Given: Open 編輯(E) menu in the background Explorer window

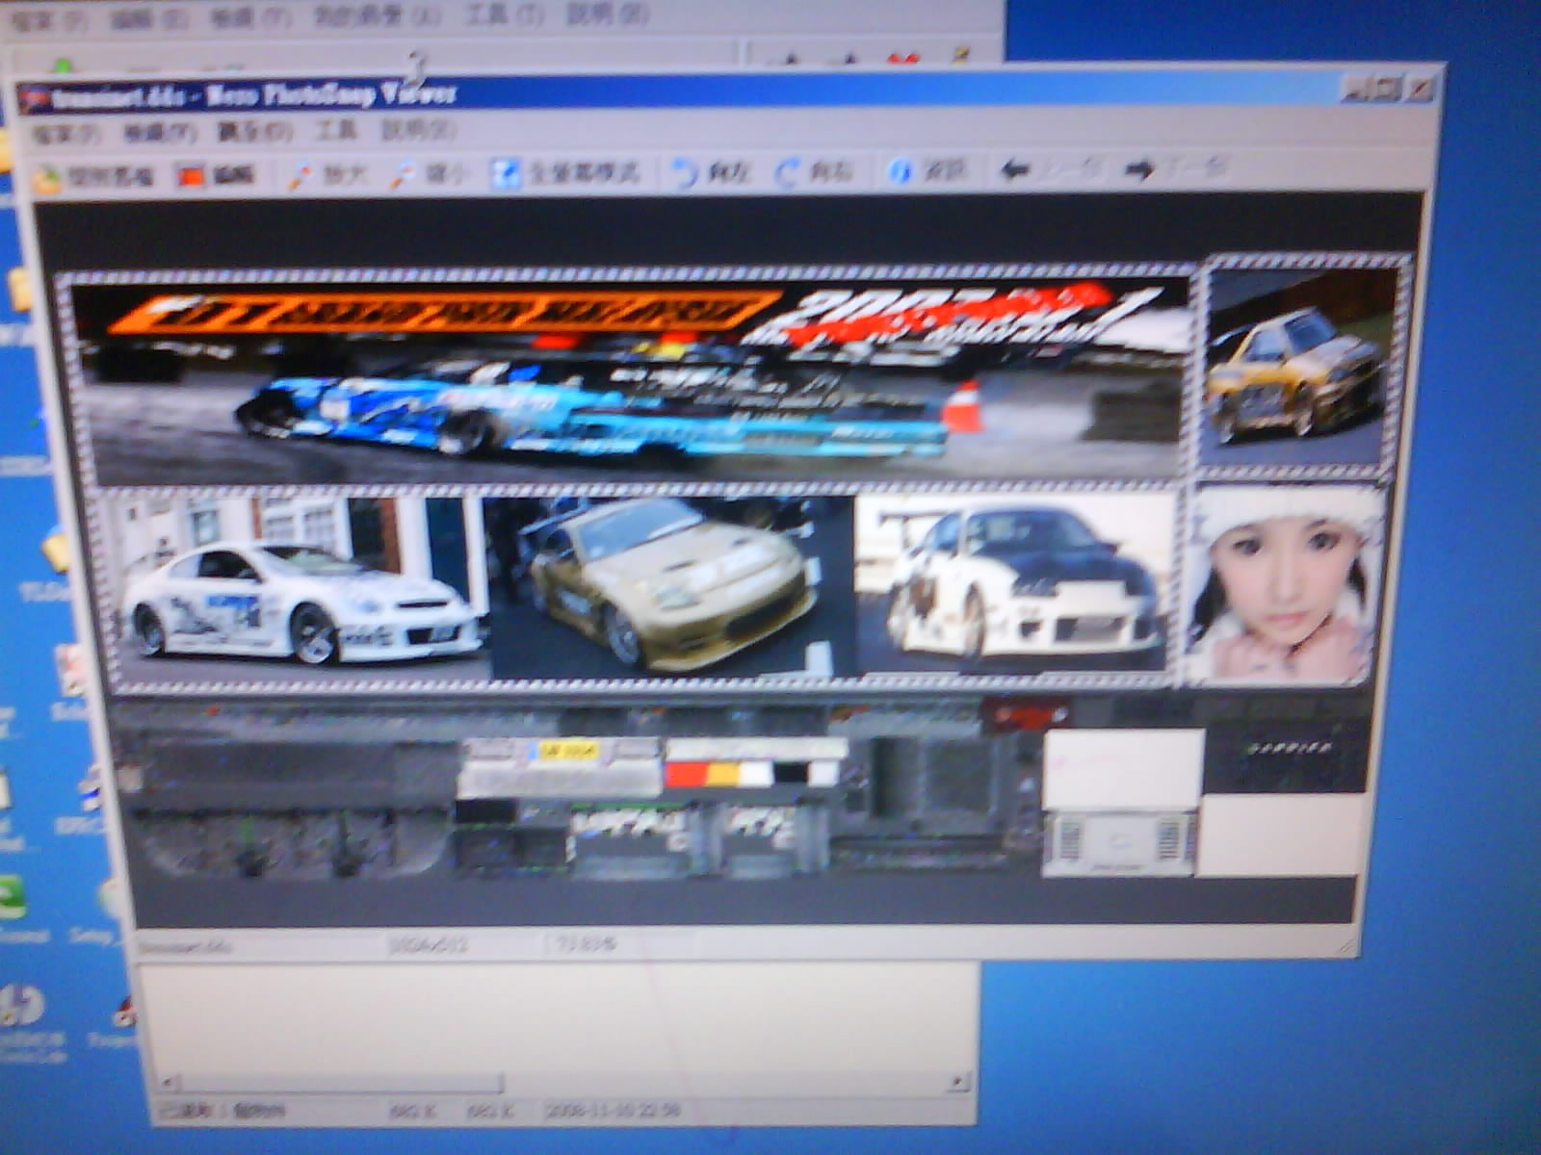Looking at the screenshot, I should (148, 19).
